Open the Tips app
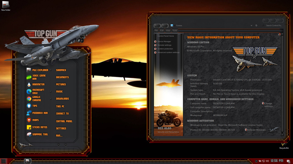The width and height of the screenshot is (293, 164). [x=32, y=106]
